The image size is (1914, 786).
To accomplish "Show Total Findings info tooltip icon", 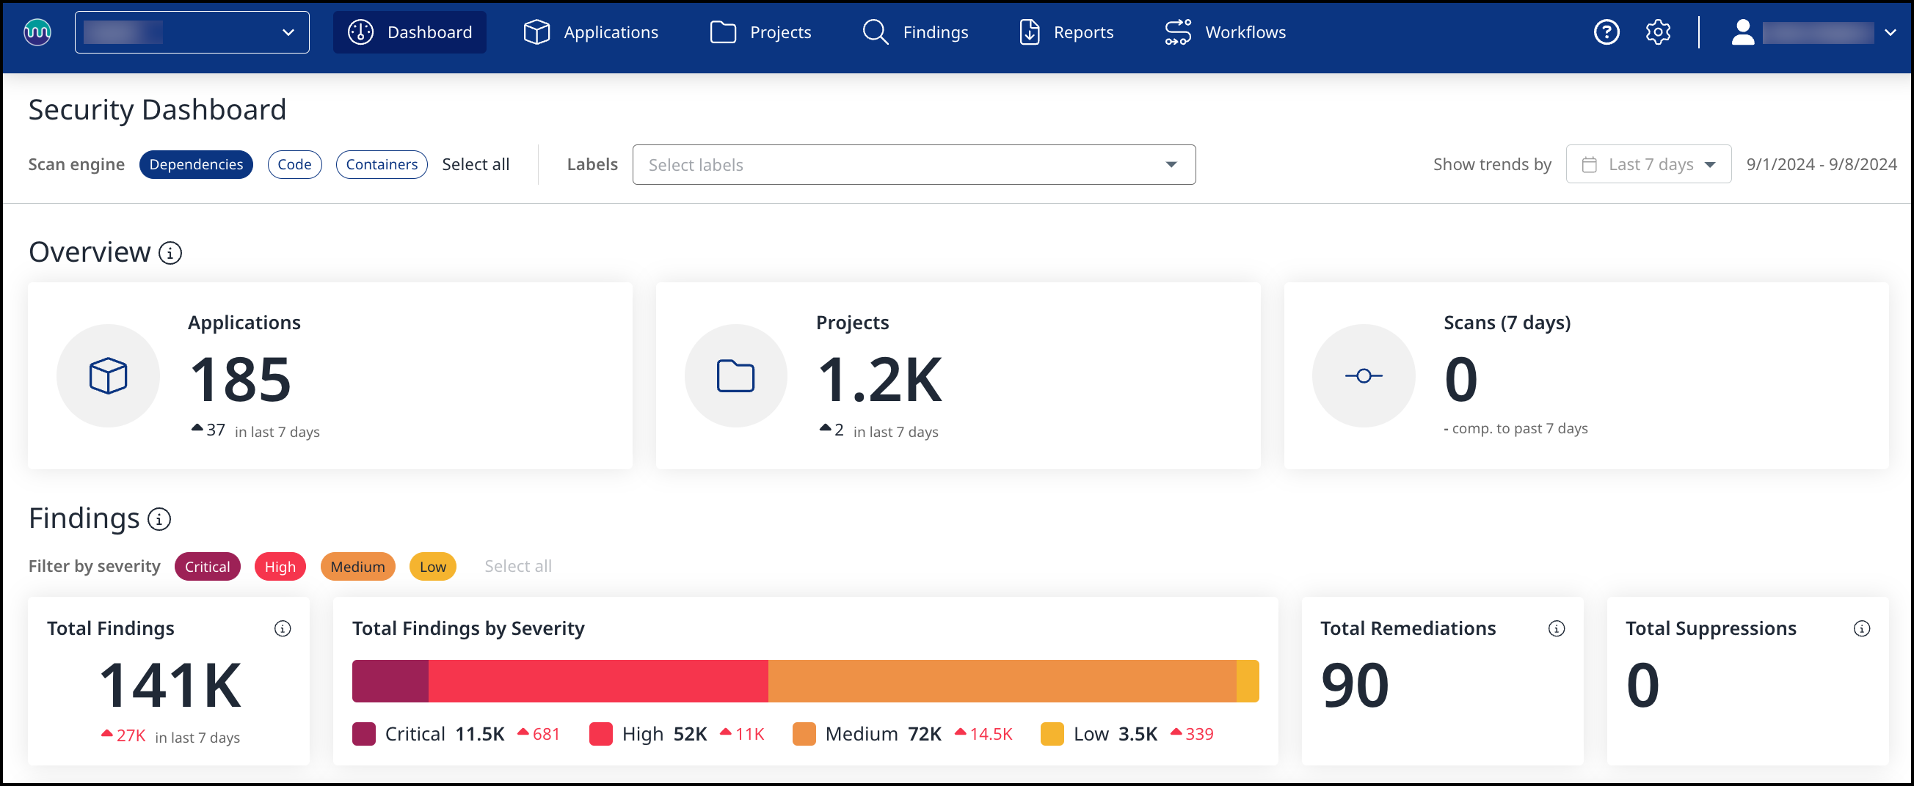I will pos(283,628).
